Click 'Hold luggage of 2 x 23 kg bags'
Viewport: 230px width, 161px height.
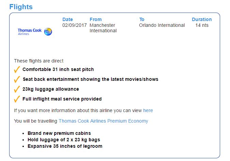[64, 140]
